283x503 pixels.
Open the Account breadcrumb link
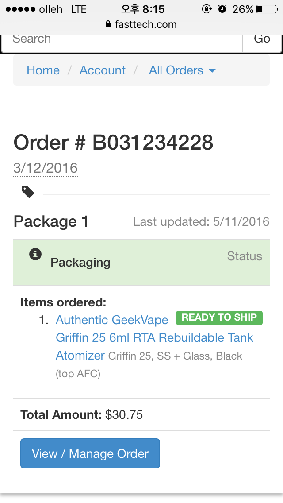(103, 70)
